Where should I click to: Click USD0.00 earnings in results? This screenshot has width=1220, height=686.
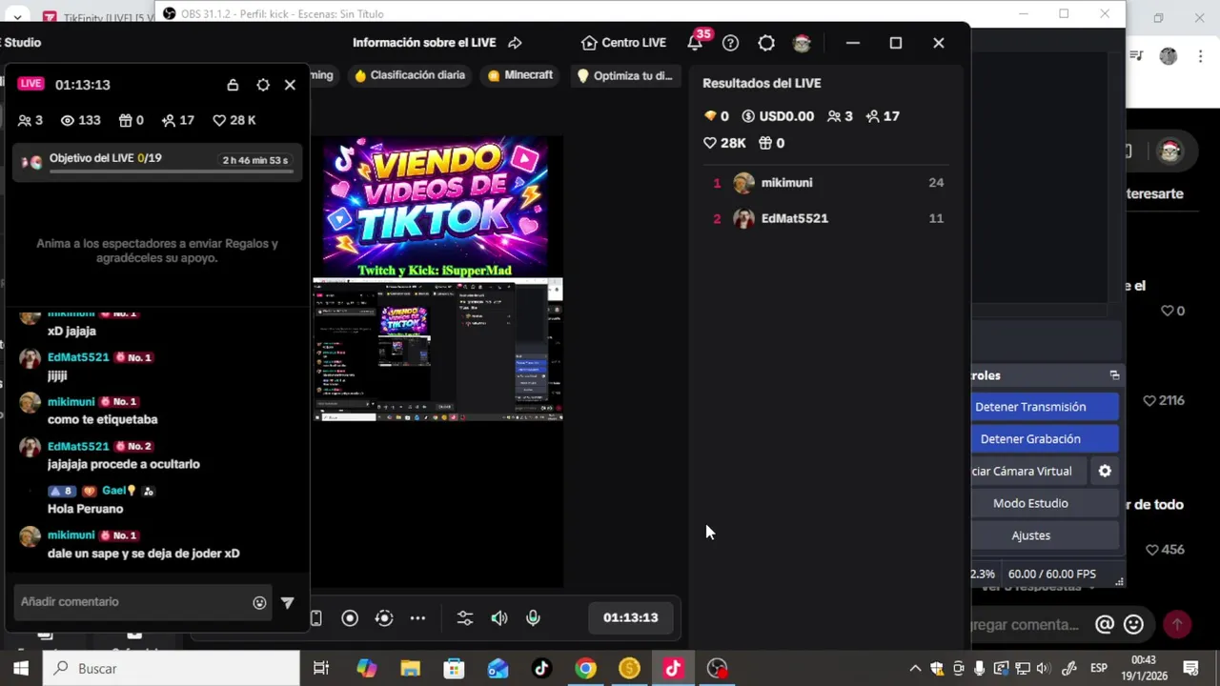click(778, 116)
